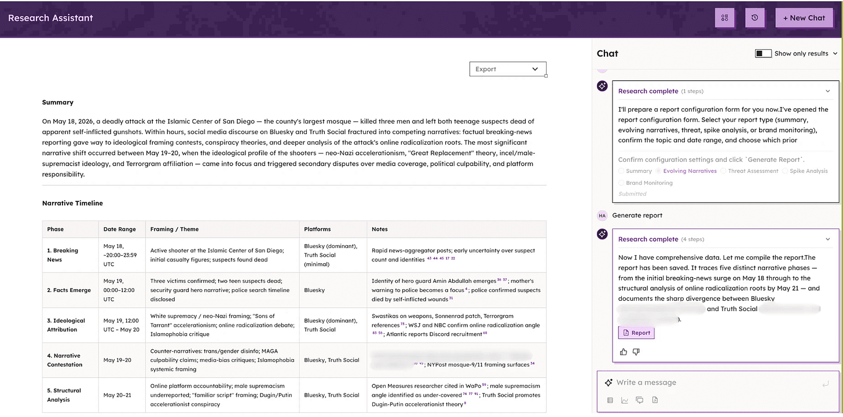Click the PDF report icon below message box
843x417 pixels.
(655, 400)
